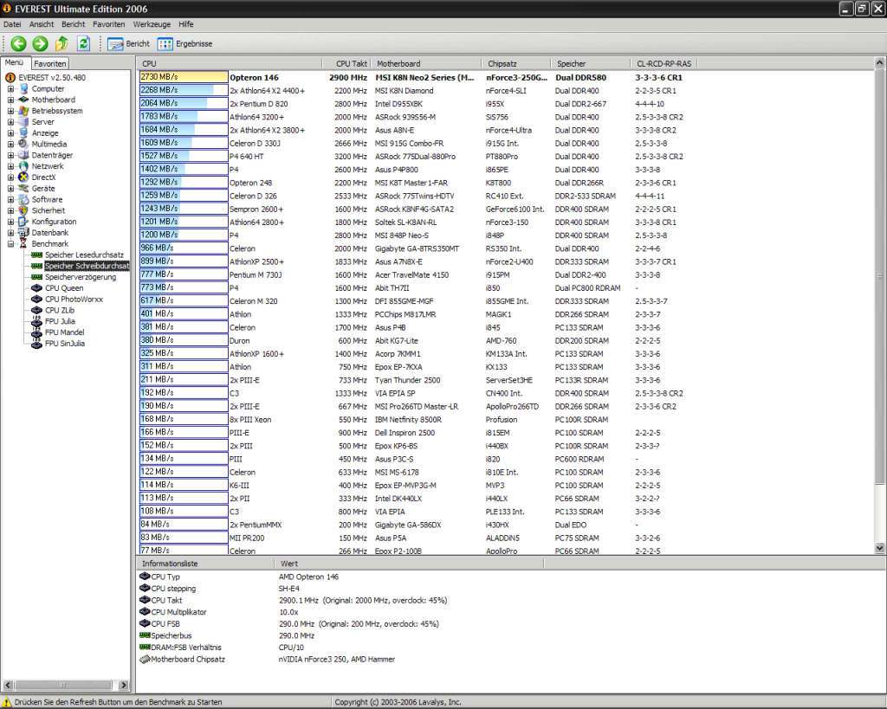
Task: Sort by the CL-RCD-RP-RAS column header
Action: tap(664, 63)
